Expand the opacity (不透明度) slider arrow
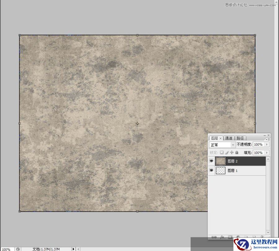The image size is (279, 251). (267, 144)
